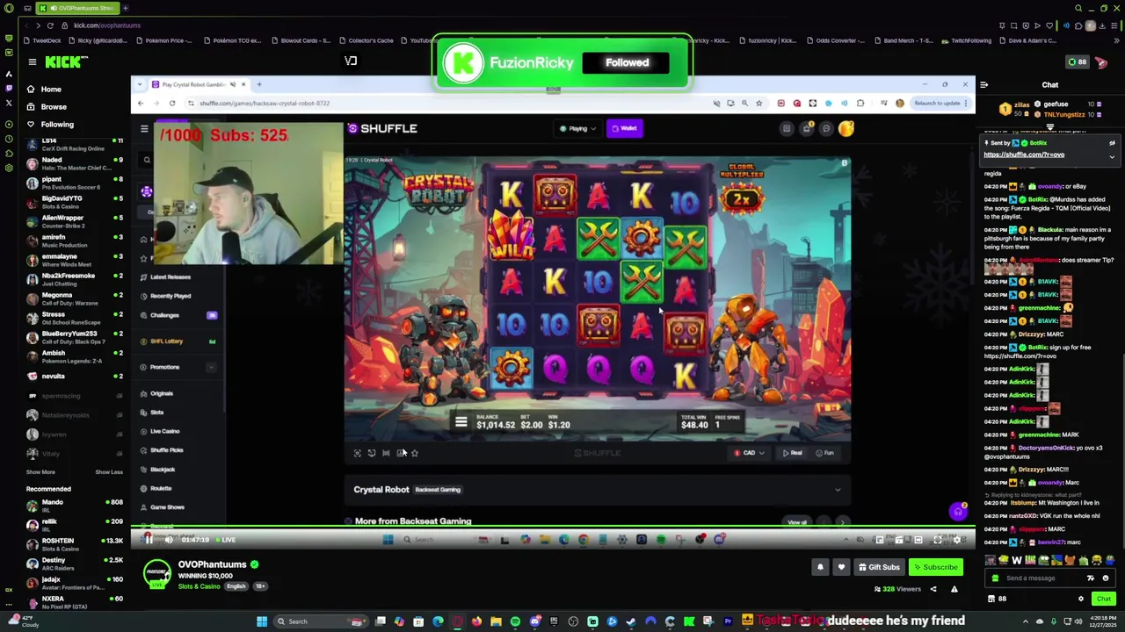1125x632 pixels.
Task: Click Windows taskbar Search box
Action: point(321,621)
